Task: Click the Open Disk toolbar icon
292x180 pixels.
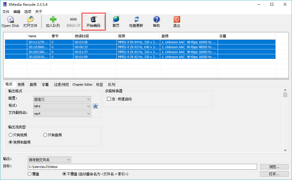Action: click(10, 22)
